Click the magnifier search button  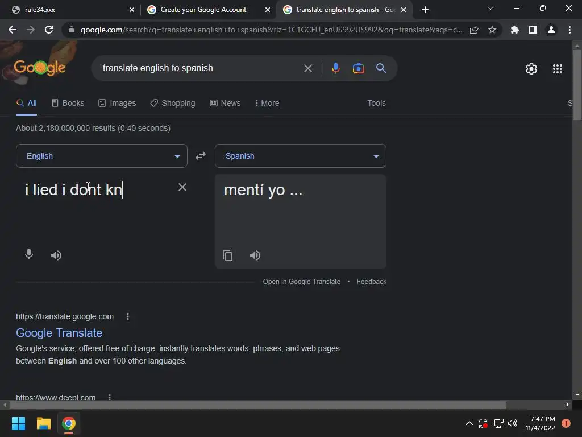coord(381,68)
